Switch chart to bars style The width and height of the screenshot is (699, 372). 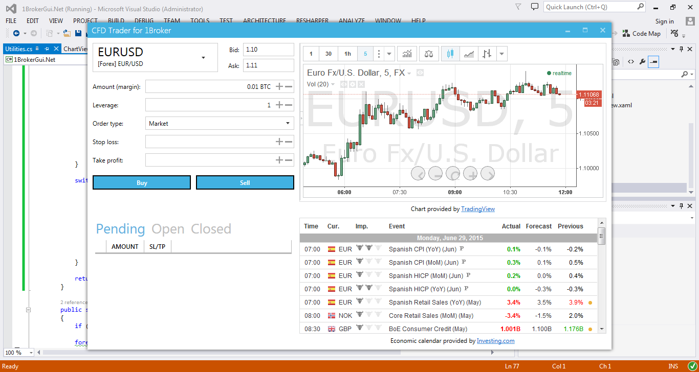pyautogui.click(x=487, y=54)
